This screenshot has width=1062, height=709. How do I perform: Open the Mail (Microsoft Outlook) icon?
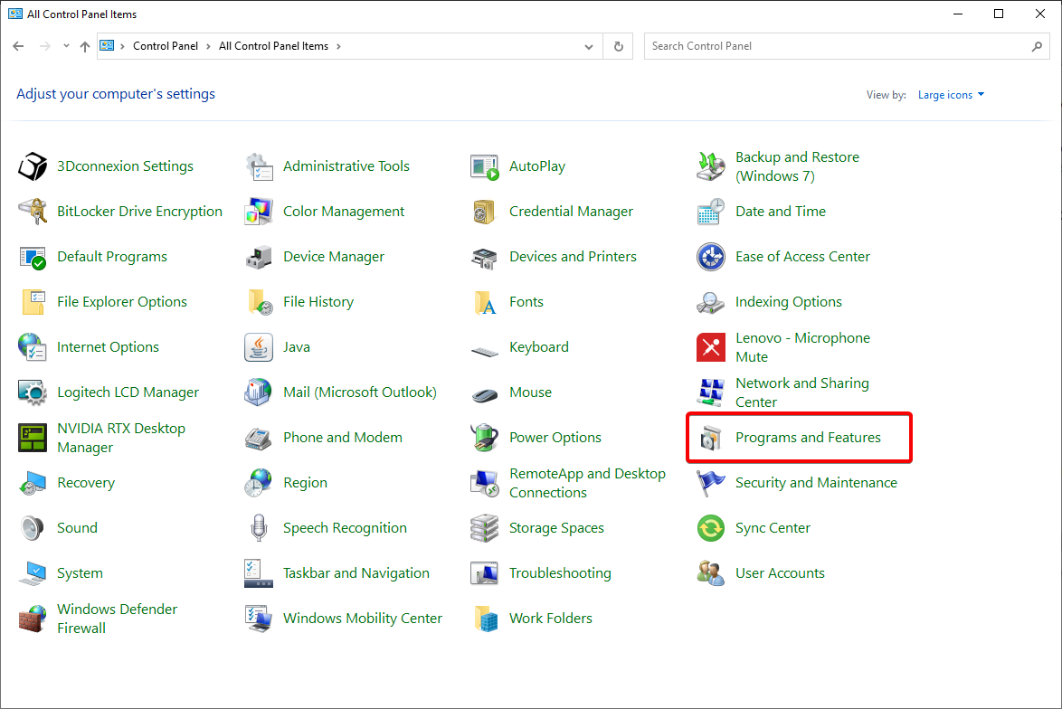tap(259, 392)
